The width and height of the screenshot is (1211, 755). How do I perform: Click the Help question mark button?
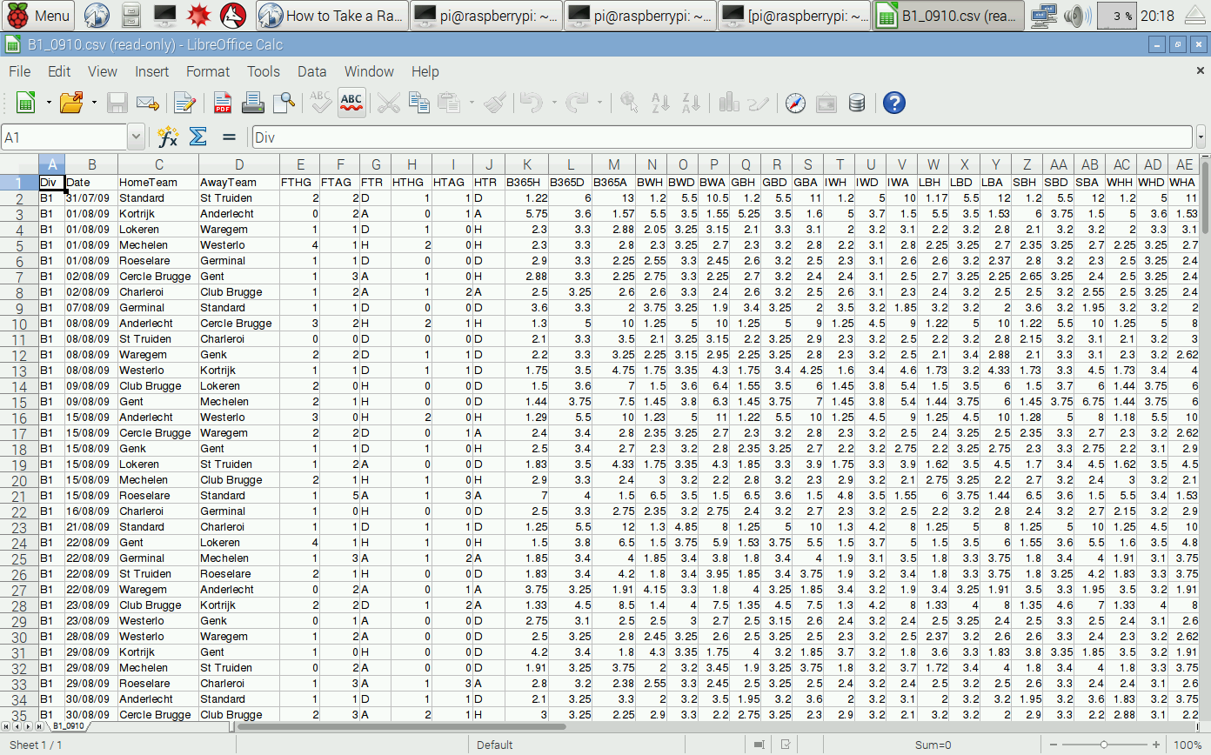[x=893, y=103]
